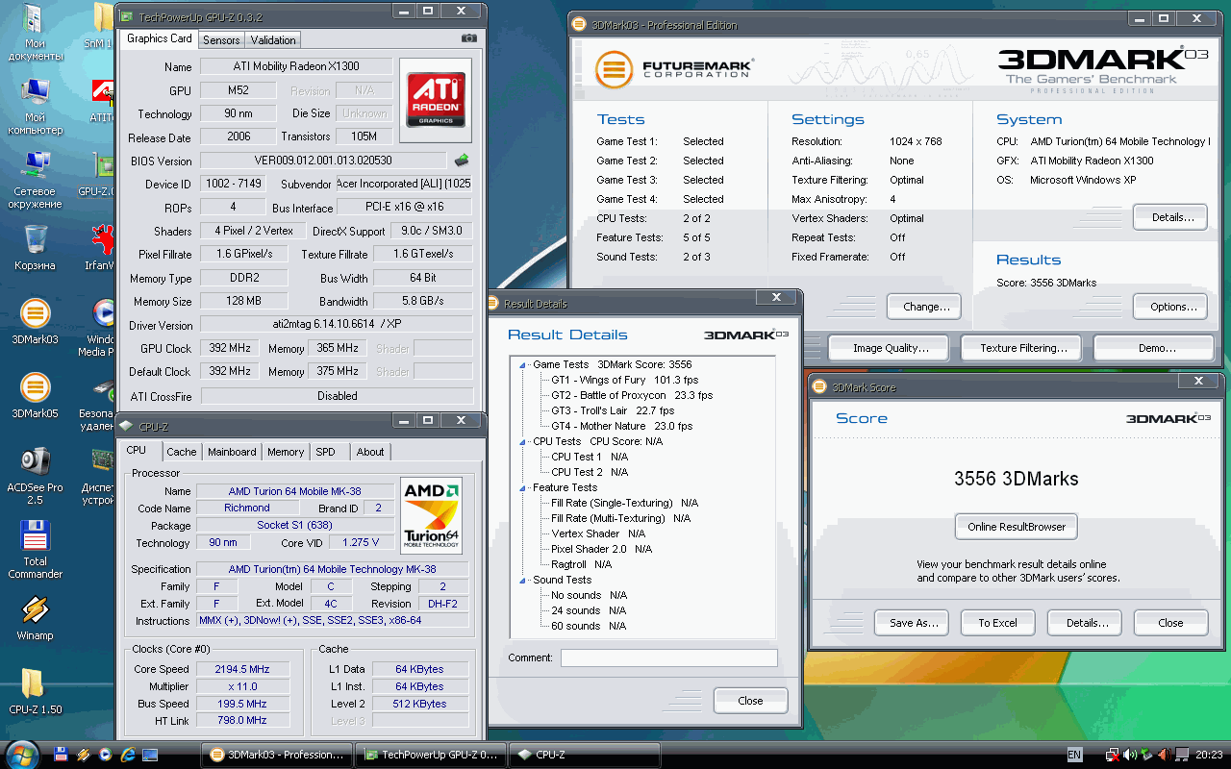Click the To Excel button

(997, 623)
